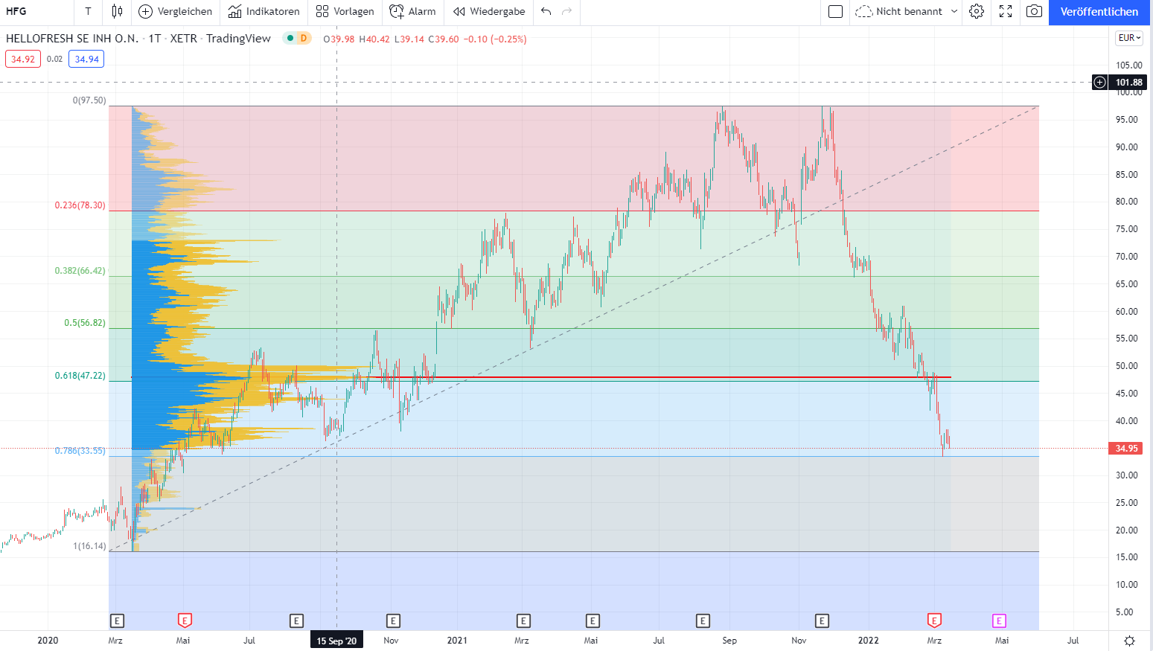Click Vergleichen to compare symbols

(x=176, y=11)
